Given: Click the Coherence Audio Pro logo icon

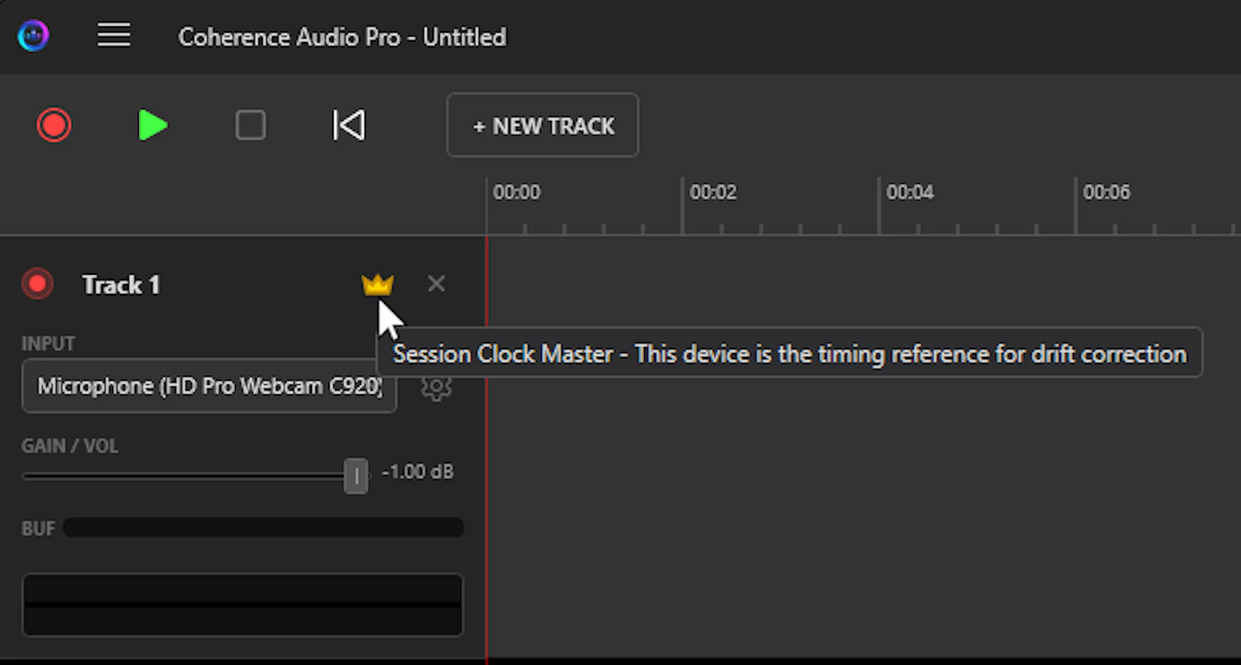Looking at the screenshot, I should (x=33, y=36).
